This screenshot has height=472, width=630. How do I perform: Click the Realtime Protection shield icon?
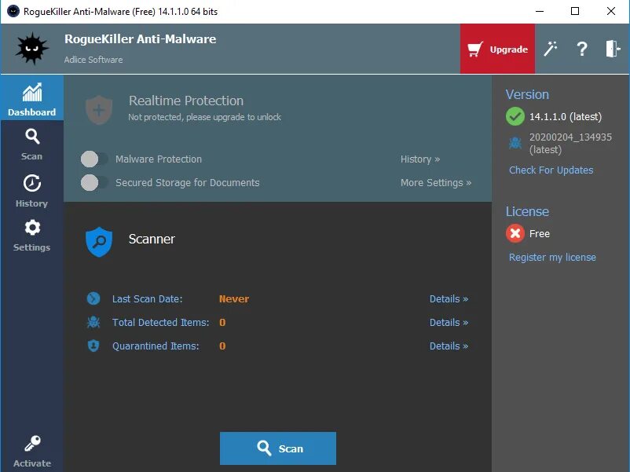tap(99, 110)
